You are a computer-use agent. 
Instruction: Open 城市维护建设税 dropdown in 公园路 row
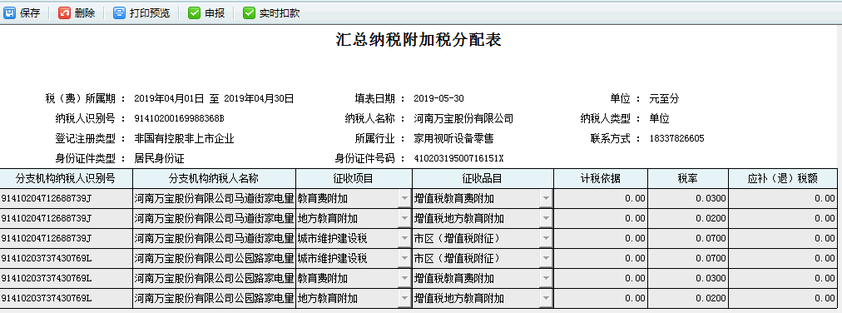tap(404, 259)
